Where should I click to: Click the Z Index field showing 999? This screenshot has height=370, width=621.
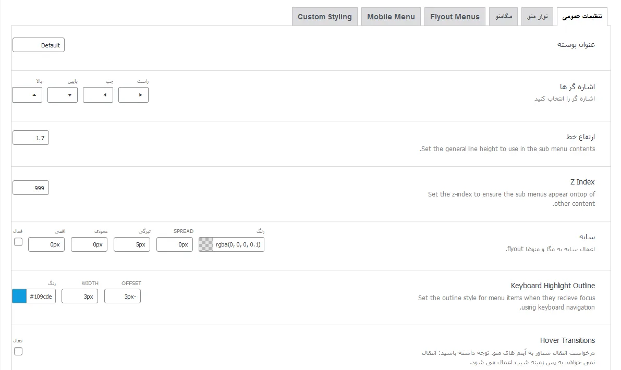[31, 188]
